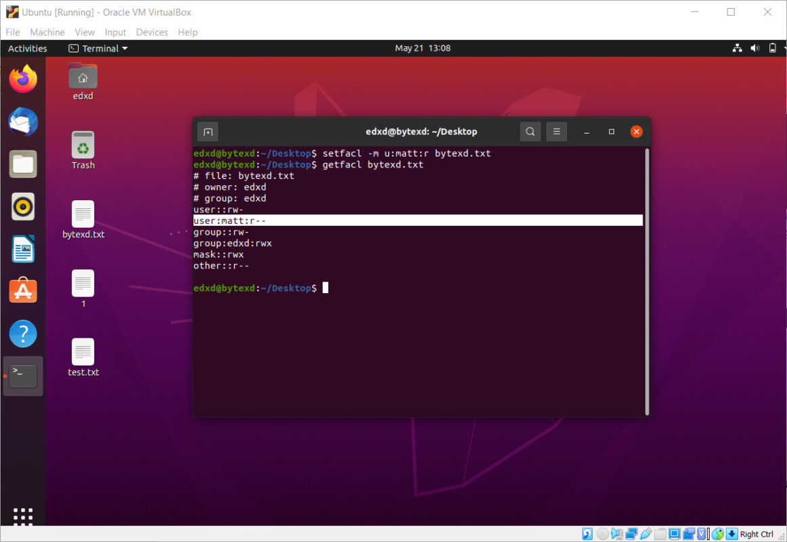The image size is (787, 542).
Task: Expand the Terminal app menu in top bar
Action: pyautogui.click(x=98, y=48)
